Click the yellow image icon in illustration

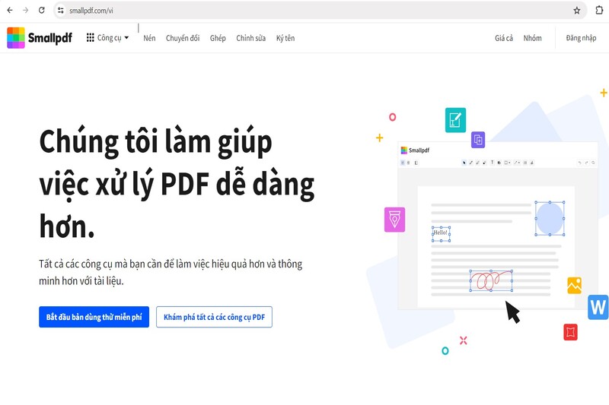pyautogui.click(x=574, y=286)
